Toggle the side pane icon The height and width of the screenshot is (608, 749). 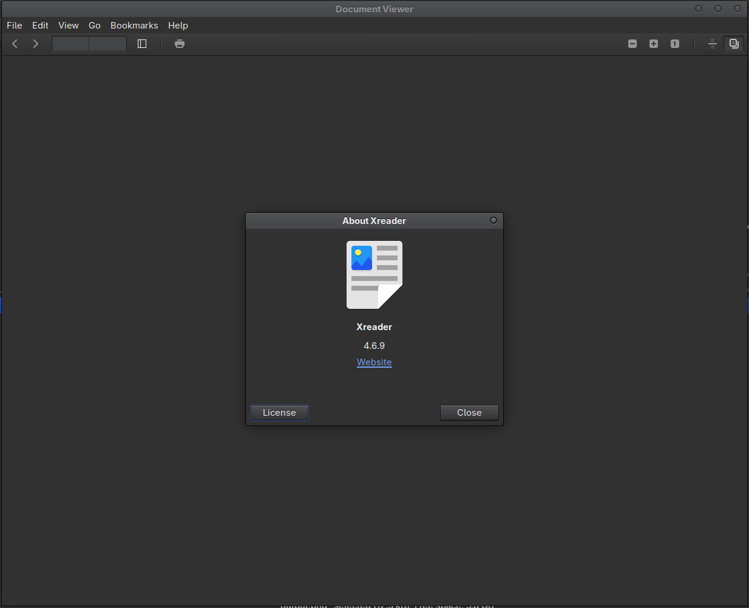pos(142,44)
